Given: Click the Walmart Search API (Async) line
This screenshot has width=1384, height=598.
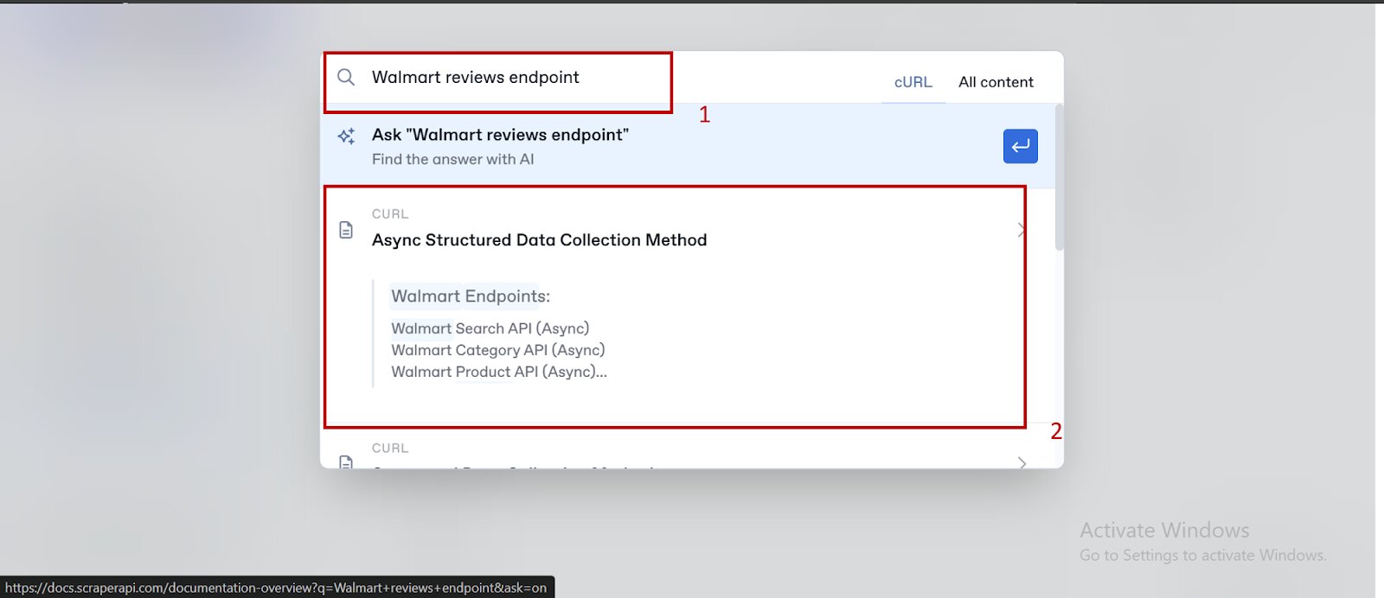Looking at the screenshot, I should [x=490, y=328].
